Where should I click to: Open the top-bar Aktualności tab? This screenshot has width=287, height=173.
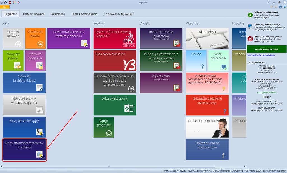point(58,14)
